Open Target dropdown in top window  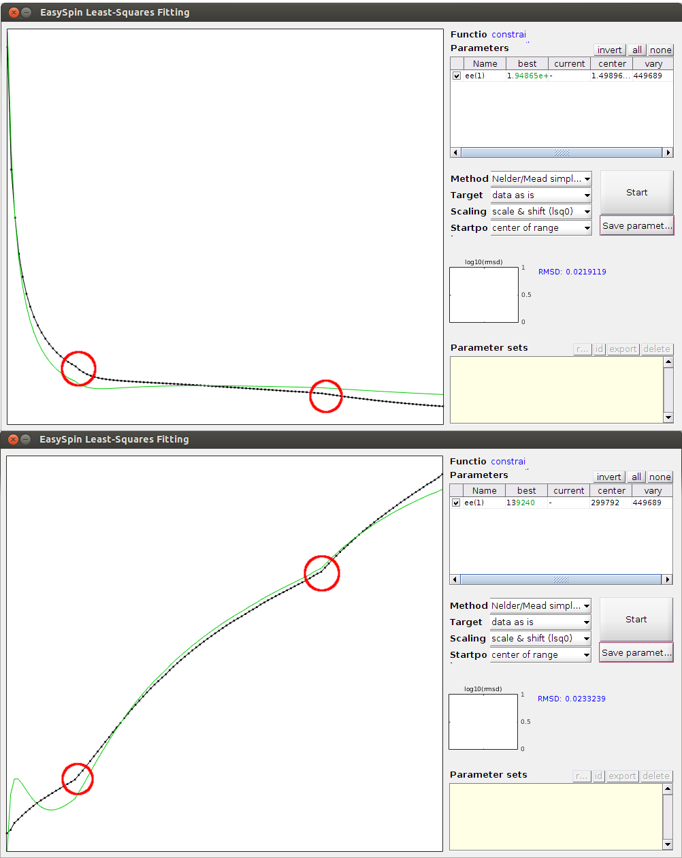[541, 195]
